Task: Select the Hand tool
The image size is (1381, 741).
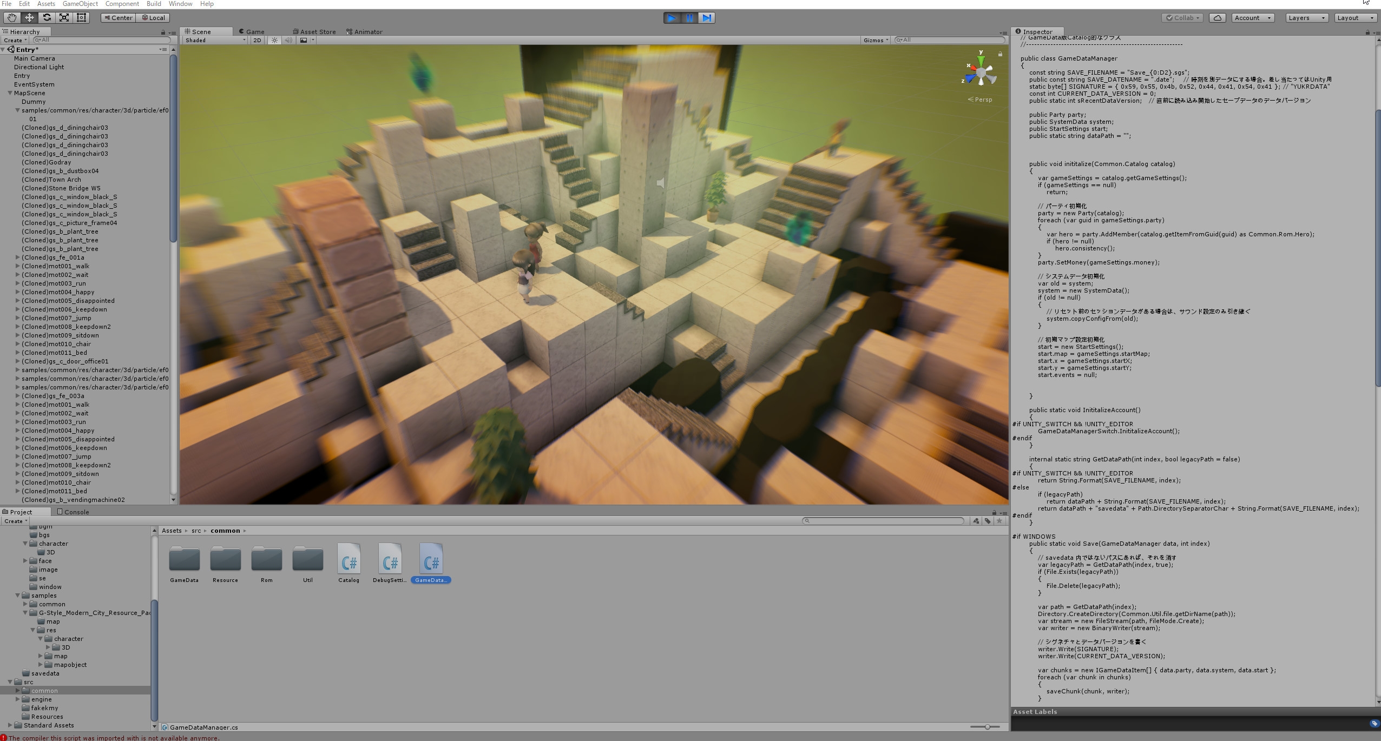Action: click(11, 18)
